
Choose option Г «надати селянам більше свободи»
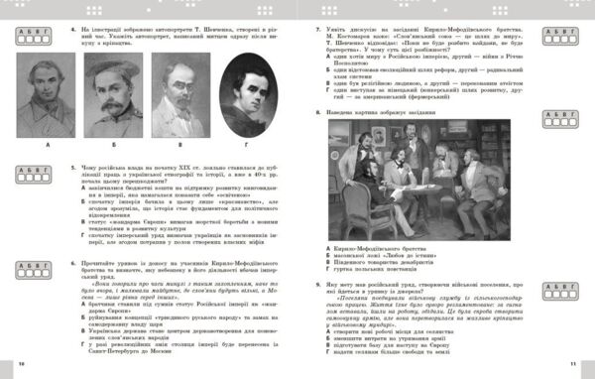pyautogui.click(x=388, y=352)
